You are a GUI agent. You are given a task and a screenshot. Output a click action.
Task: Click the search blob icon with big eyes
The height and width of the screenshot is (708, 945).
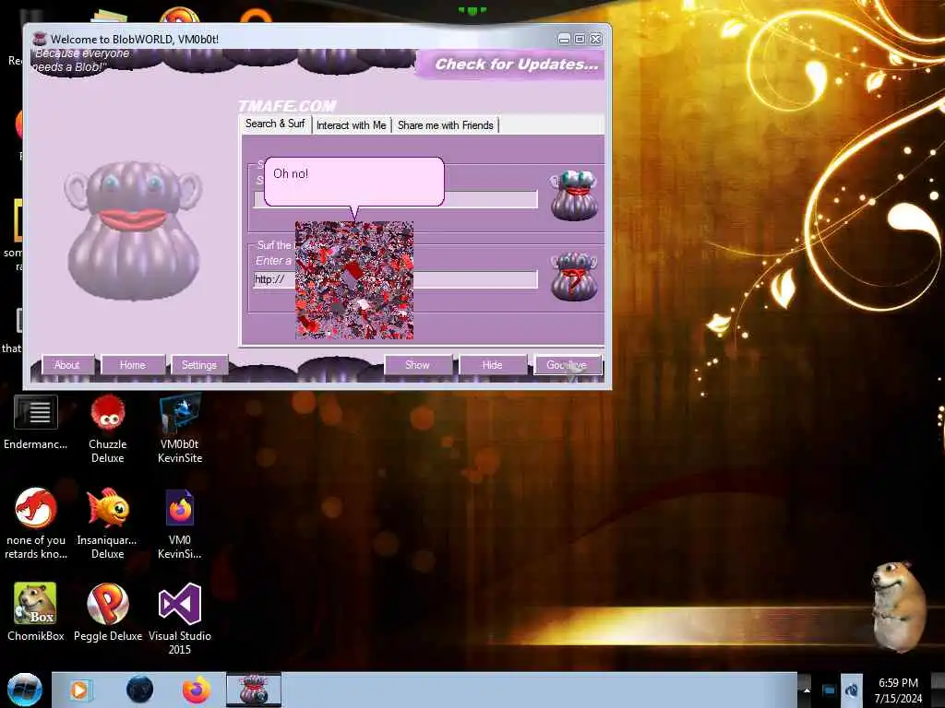[574, 195]
